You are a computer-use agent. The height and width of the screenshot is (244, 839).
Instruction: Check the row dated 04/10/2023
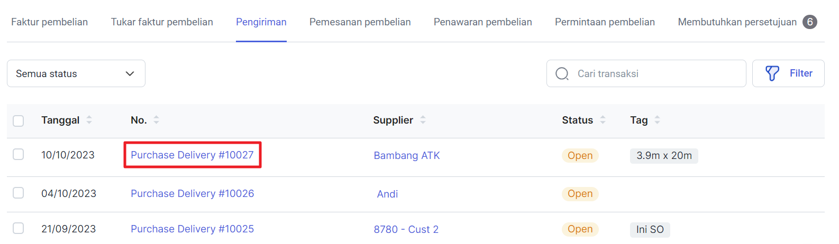click(x=19, y=193)
